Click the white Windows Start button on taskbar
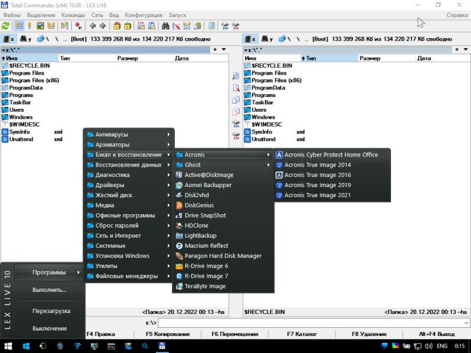This screenshot has width=471, height=353. click(x=8, y=346)
